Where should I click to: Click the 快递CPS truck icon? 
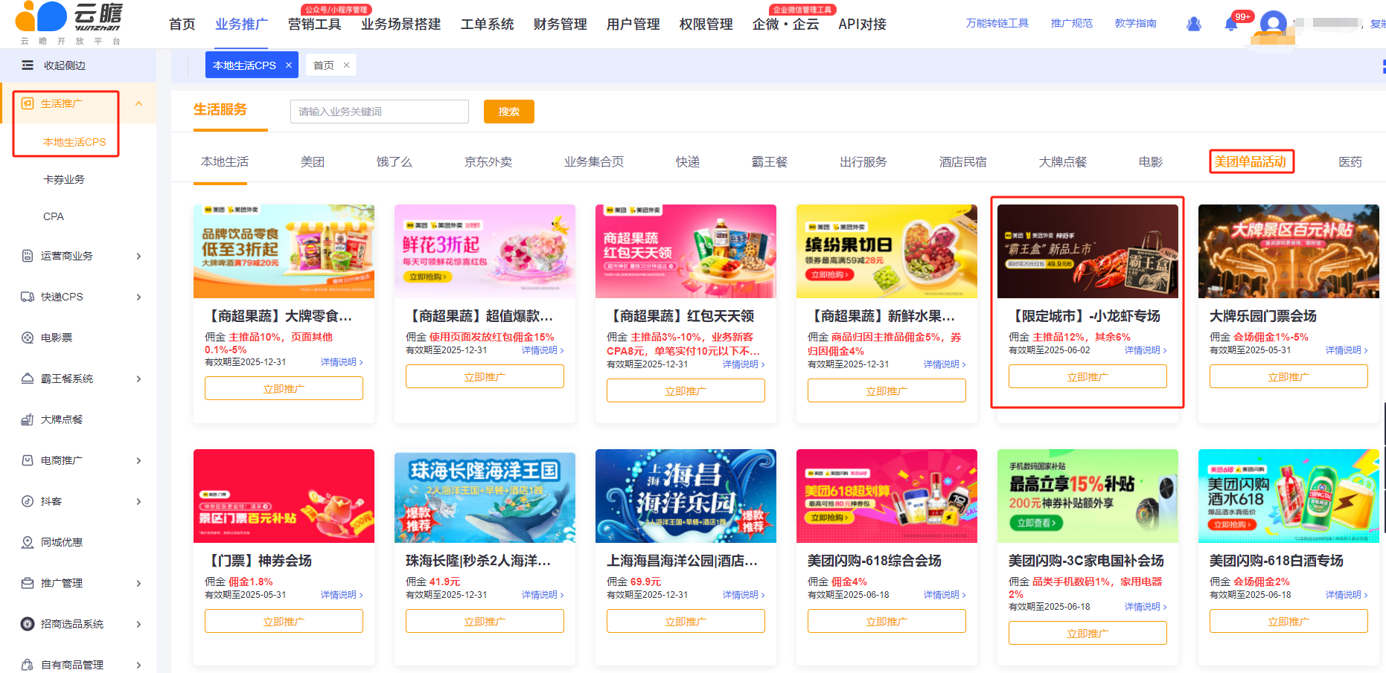tap(28, 297)
